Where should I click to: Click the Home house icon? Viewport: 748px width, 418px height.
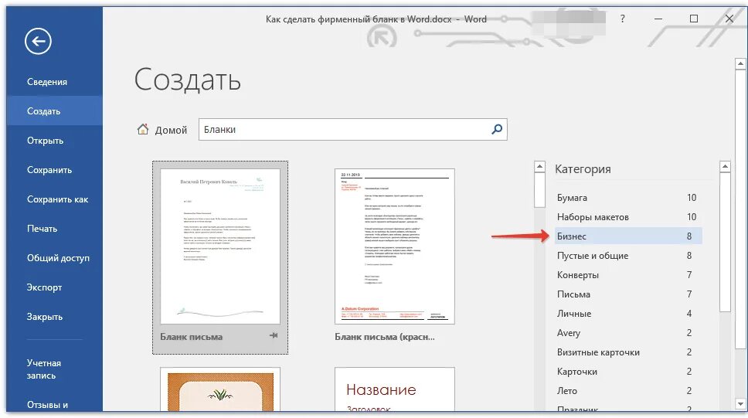coord(142,129)
